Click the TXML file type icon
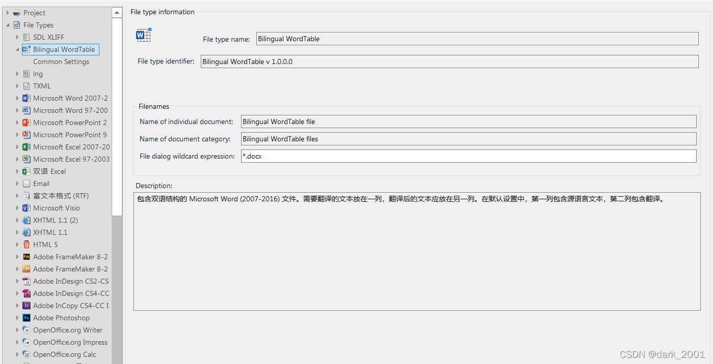 pyautogui.click(x=27, y=86)
